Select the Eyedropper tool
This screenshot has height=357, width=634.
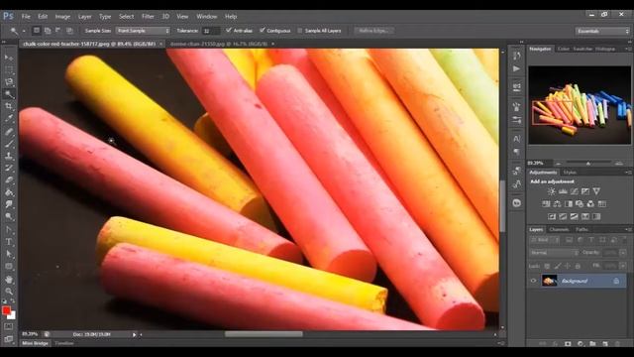[9, 119]
